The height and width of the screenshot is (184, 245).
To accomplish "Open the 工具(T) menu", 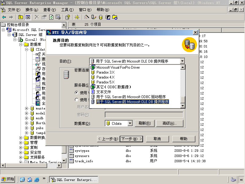I will (67, 10).
